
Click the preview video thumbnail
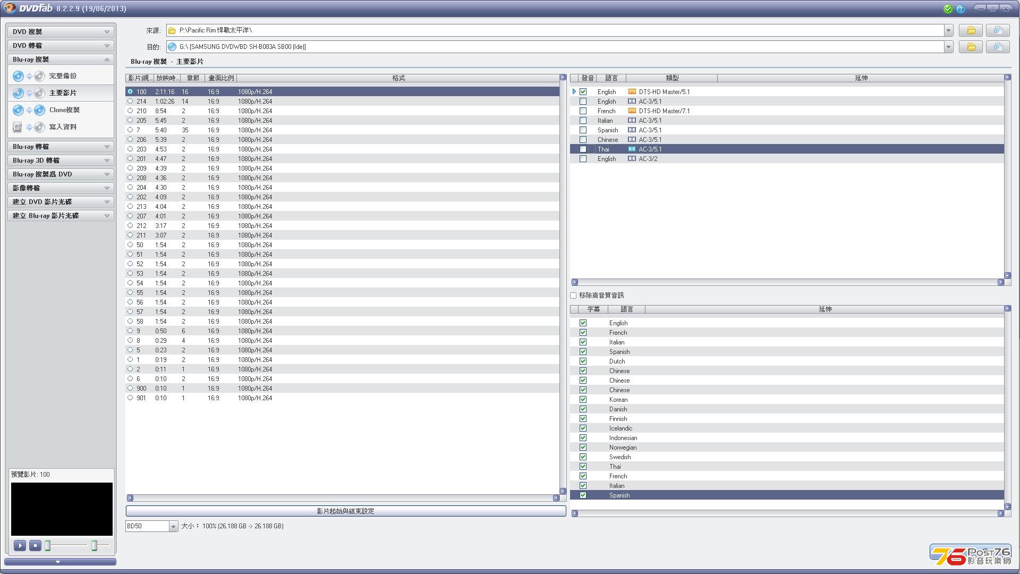[62, 509]
